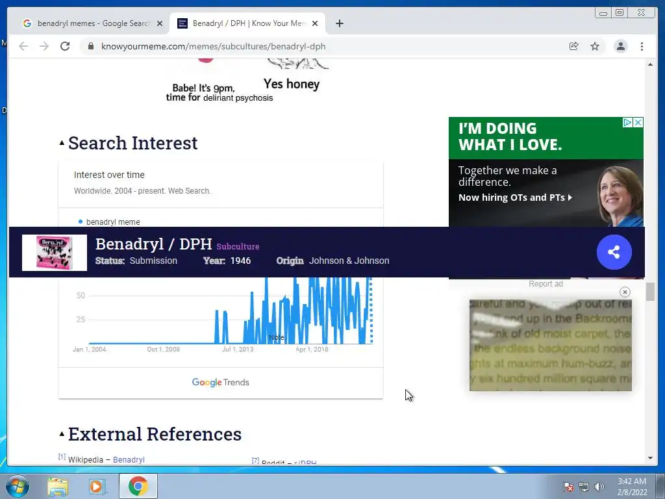The image size is (665, 499).
Task: Click the volume speaker tray icon
Action: 599,487
